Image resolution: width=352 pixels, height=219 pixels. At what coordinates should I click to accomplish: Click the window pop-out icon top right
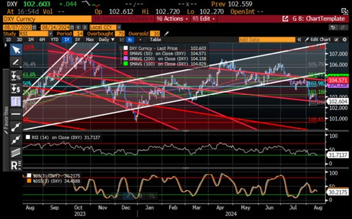point(344,11)
